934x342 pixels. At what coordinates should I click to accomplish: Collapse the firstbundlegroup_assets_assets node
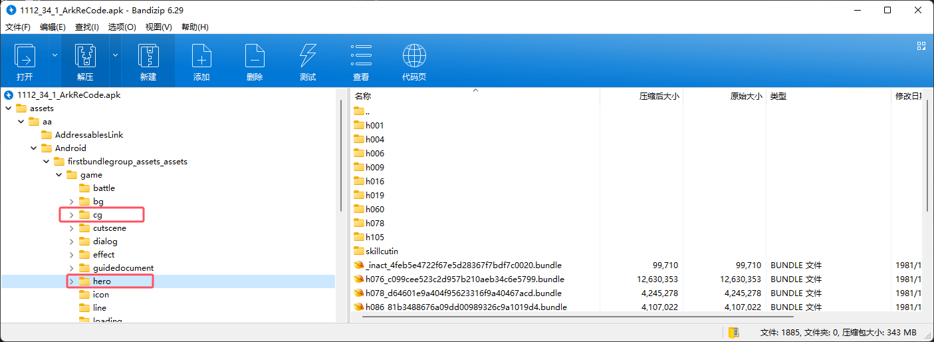(x=45, y=161)
